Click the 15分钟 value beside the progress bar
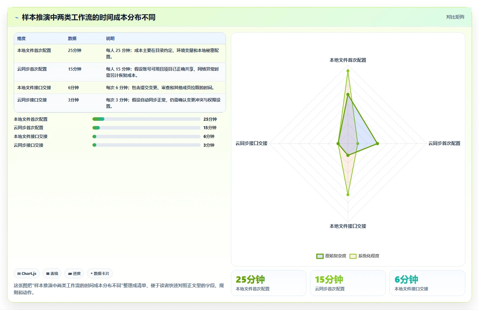The height and width of the screenshot is (310, 479). [x=210, y=128]
